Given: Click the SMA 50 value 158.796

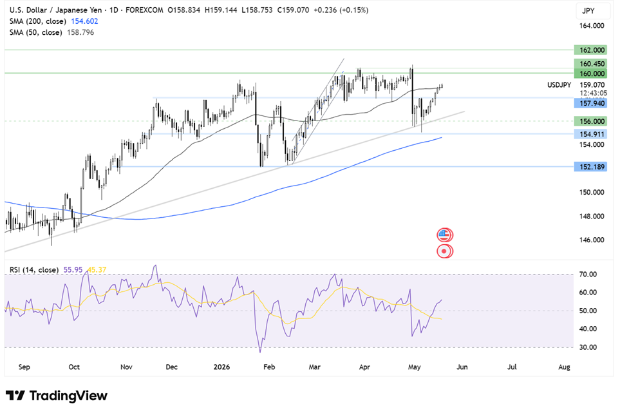Looking at the screenshot, I should coord(80,32).
